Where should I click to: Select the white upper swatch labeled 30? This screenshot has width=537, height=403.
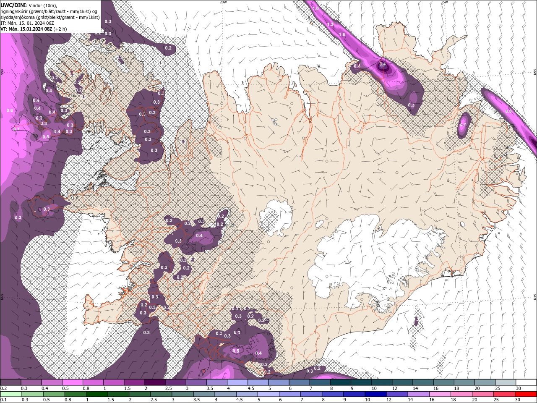(x=527, y=382)
